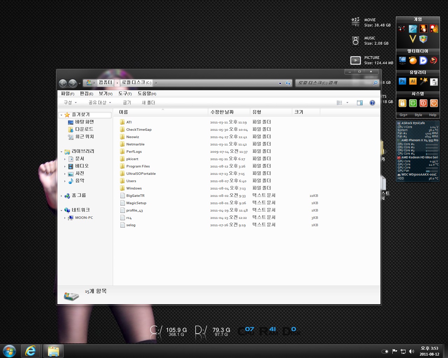
Task: Click the change view icon
Action: point(339,103)
